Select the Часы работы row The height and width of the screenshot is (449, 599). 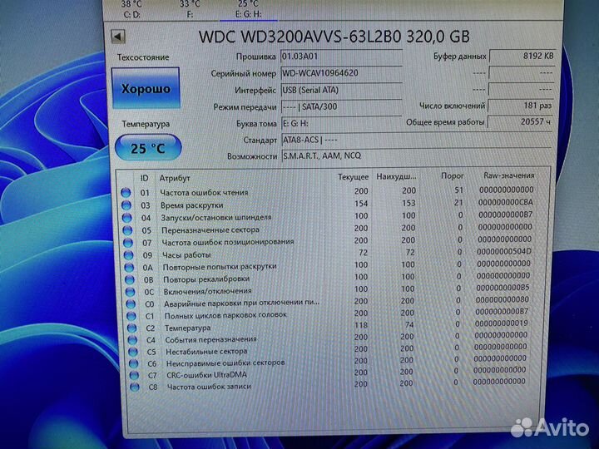coord(328,253)
